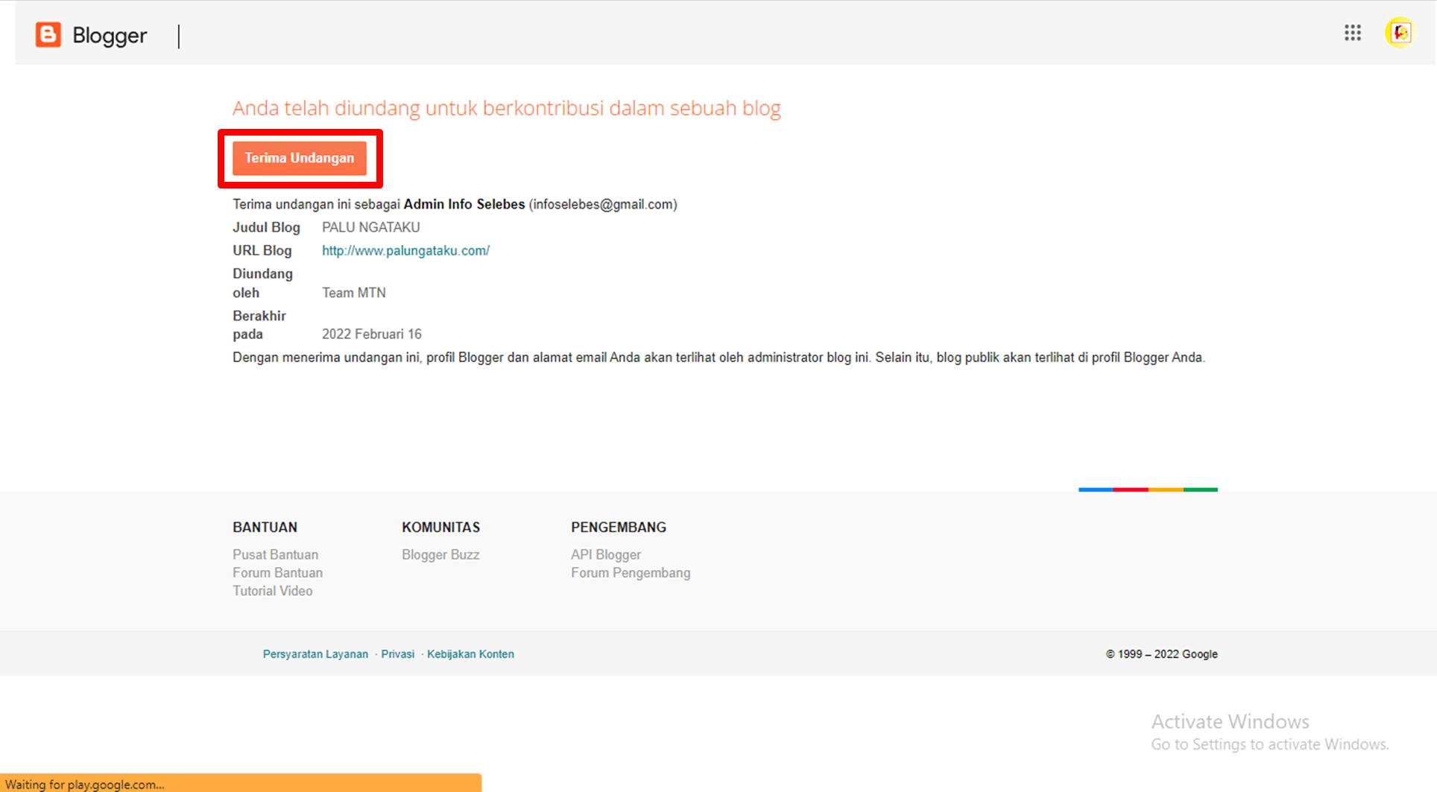
Task: Click the KOMUNITAS footer heading
Action: pyautogui.click(x=440, y=527)
